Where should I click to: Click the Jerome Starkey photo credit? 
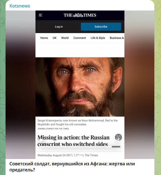pyautogui.click(x=53, y=129)
